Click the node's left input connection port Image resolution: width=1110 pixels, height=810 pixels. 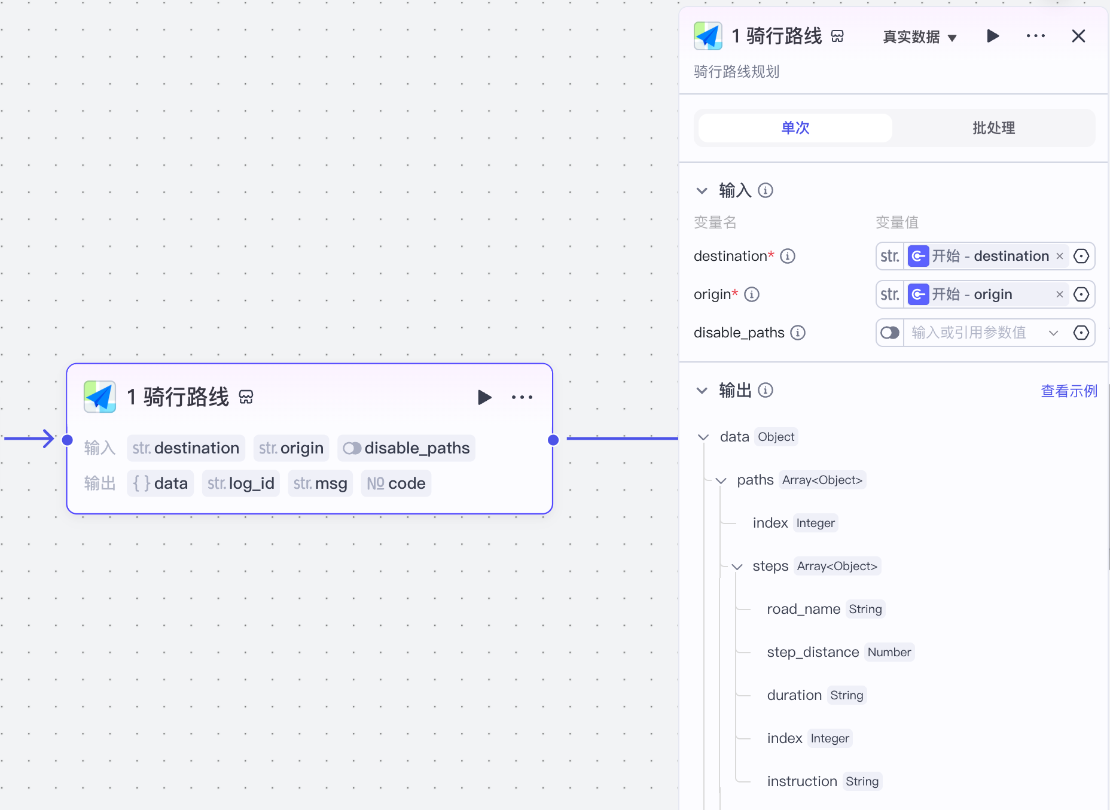point(68,440)
